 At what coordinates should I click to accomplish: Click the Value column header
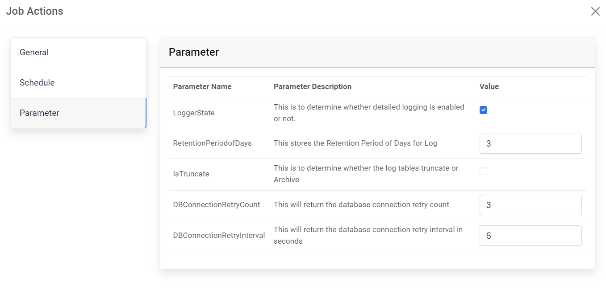[x=489, y=86]
